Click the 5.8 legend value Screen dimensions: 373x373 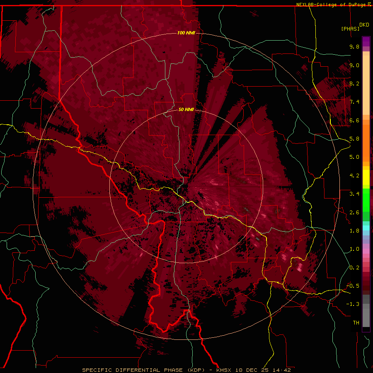click(x=354, y=139)
